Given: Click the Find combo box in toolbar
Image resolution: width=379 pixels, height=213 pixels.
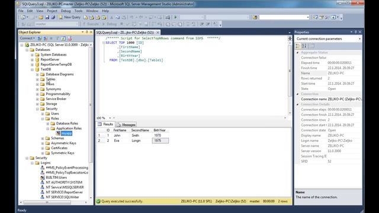Looking at the screenshot, I should [284, 17].
